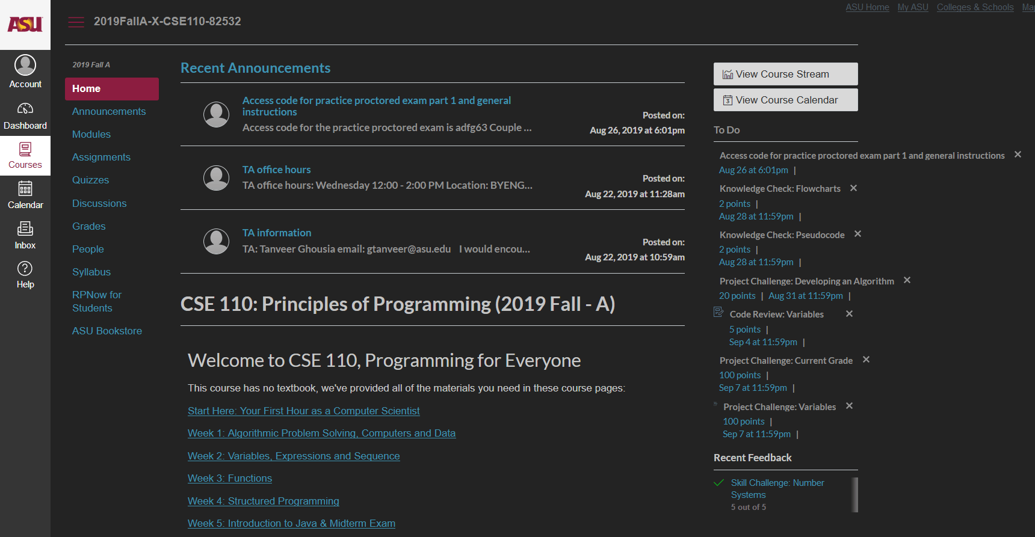The image size is (1035, 537).
Task: Toggle the hamburger course navigation menu
Action: coord(76,22)
